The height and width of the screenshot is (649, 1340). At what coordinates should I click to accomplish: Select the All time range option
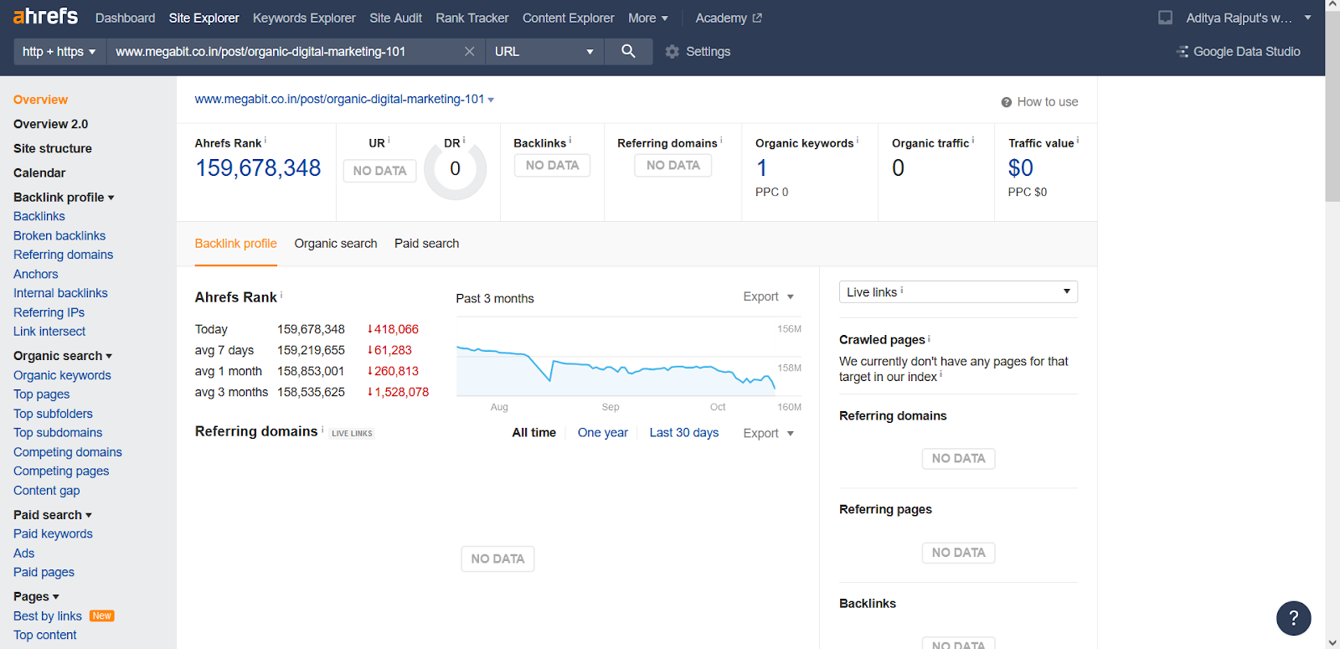533,433
